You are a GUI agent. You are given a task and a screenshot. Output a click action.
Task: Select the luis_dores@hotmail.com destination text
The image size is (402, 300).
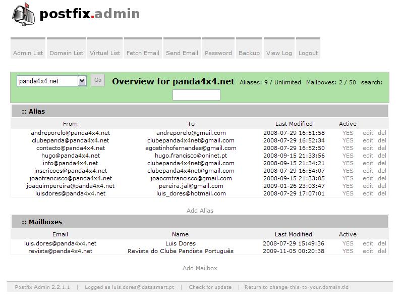pos(191,193)
